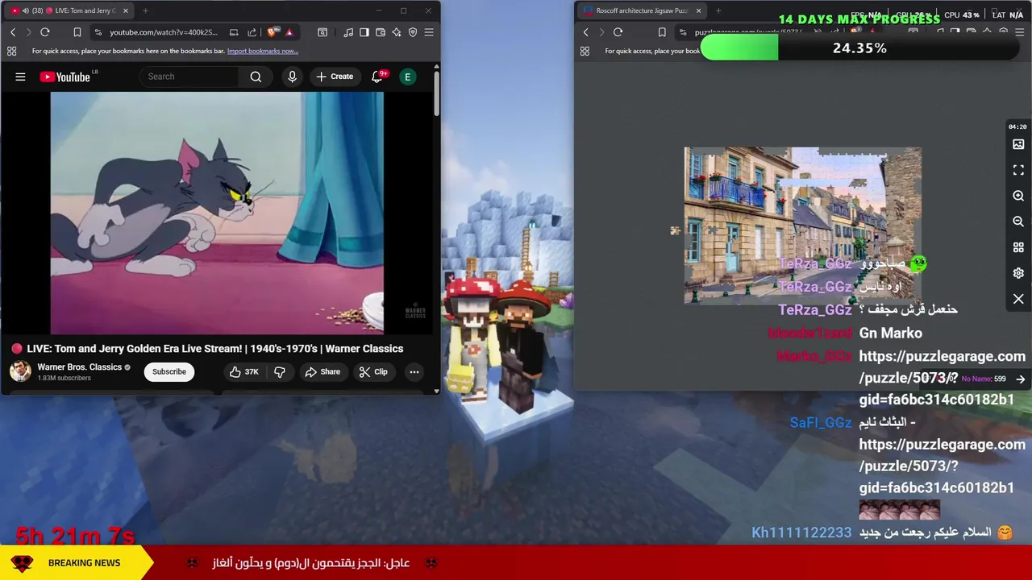
Task: Dislike the Tom and Jerry video
Action: point(280,371)
